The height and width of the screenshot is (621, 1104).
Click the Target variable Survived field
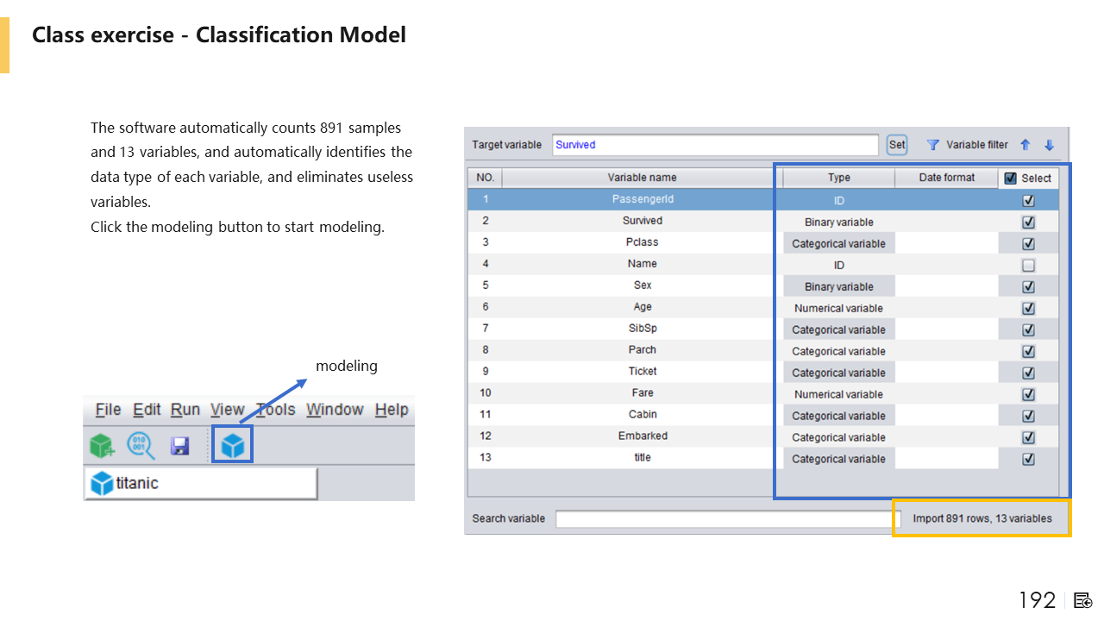tap(715, 145)
